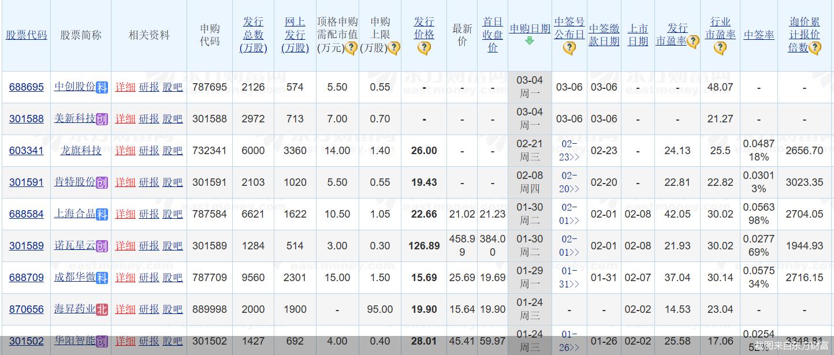Open 研报 for 上海合晶 row

149,214
